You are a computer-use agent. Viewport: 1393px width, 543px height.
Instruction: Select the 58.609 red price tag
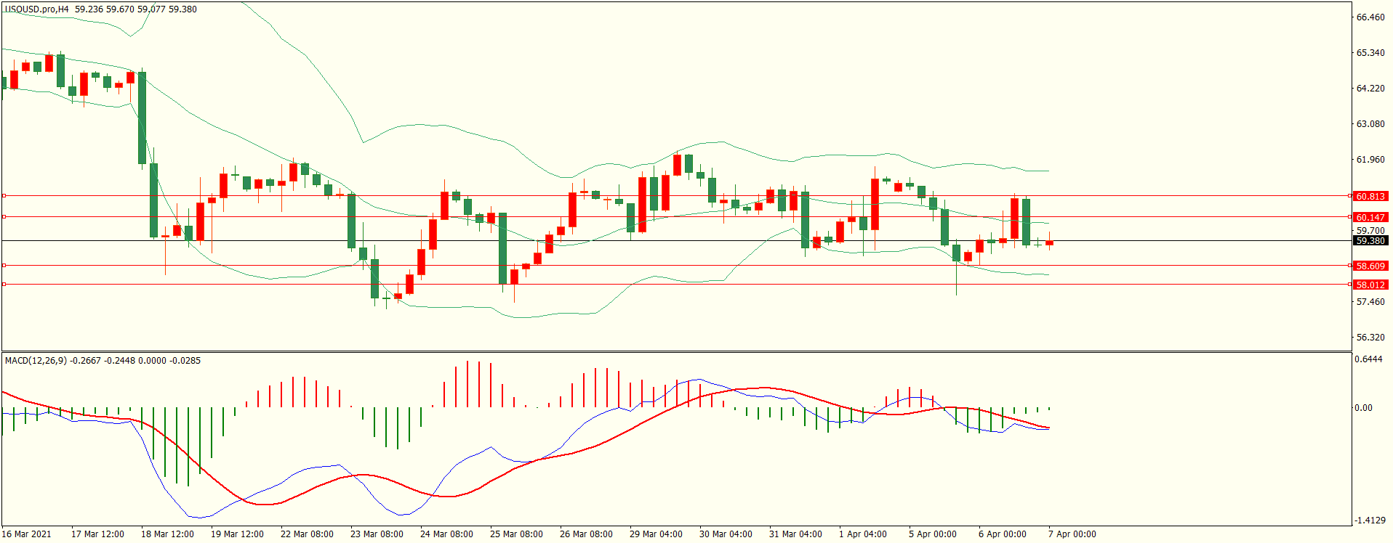pyautogui.click(x=1370, y=266)
